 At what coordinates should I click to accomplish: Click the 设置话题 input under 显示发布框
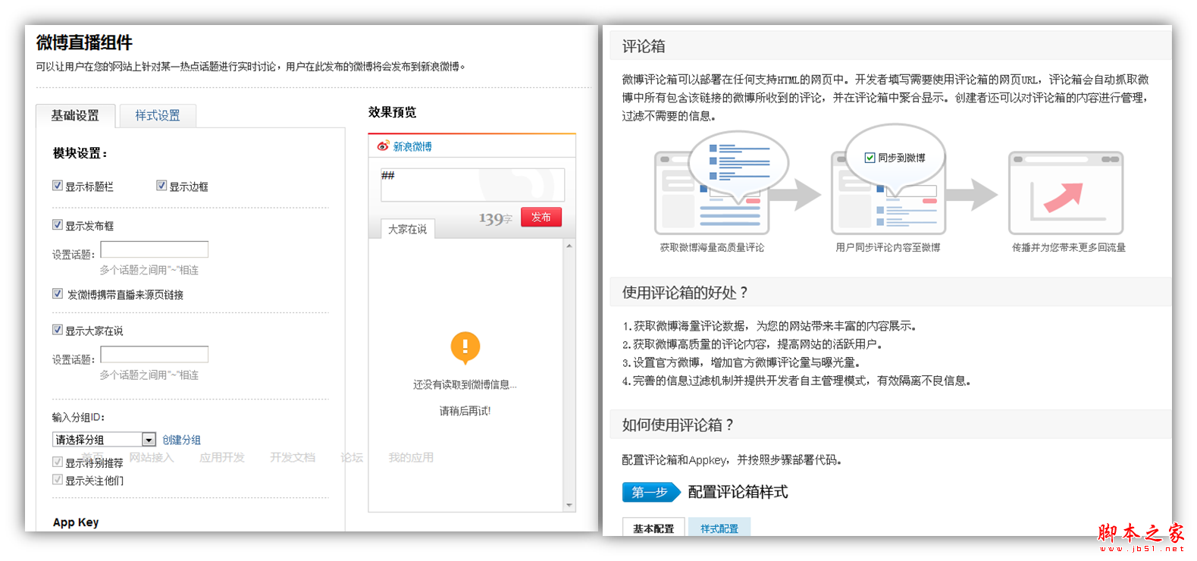(154, 249)
